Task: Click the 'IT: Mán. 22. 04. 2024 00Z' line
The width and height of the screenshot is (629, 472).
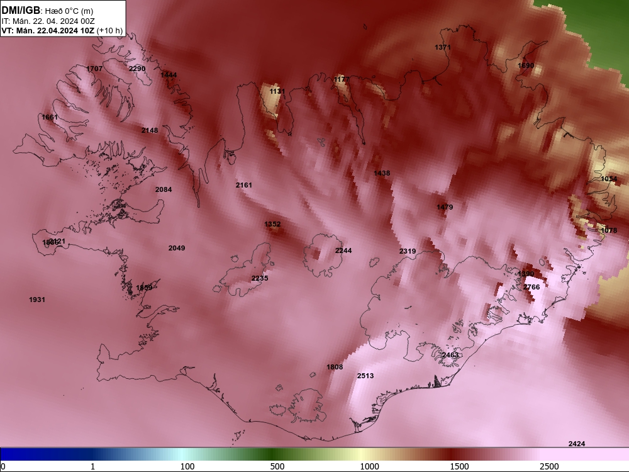Action: pyautogui.click(x=48, y=21)
